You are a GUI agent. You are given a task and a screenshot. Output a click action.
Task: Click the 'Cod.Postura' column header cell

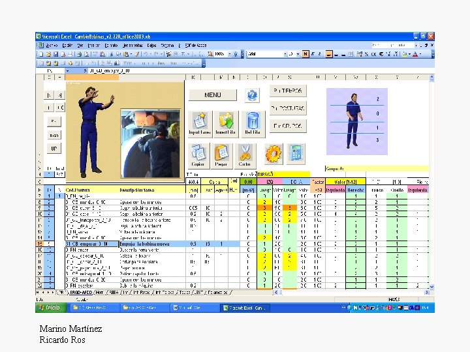point(92,190)
